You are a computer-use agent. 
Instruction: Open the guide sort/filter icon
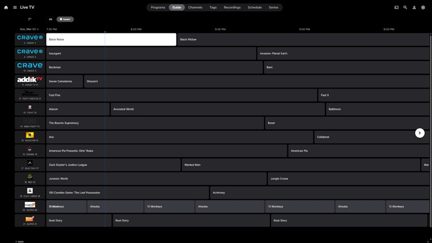tap(30, 19)
